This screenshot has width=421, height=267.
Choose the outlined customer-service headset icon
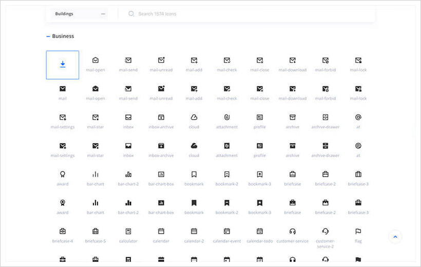pyautogui.click(x=293, y=231)
